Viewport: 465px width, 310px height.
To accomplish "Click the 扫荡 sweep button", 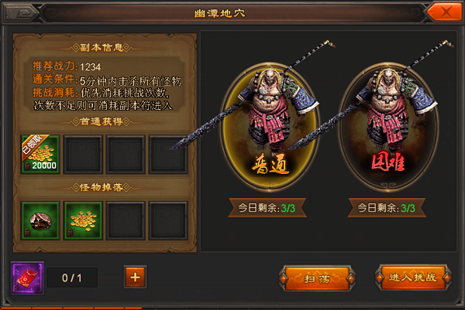I will [317, 278].
